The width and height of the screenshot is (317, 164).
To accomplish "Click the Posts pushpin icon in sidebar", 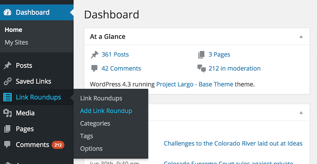I will 8,65.
